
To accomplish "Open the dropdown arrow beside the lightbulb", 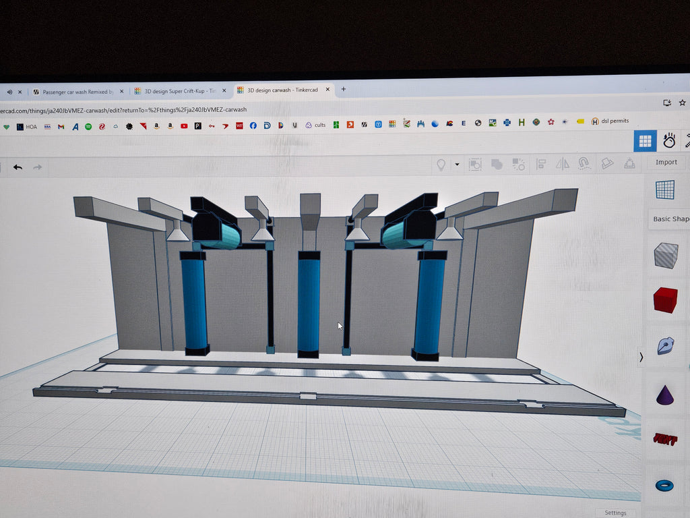I will tap(458, 165).
